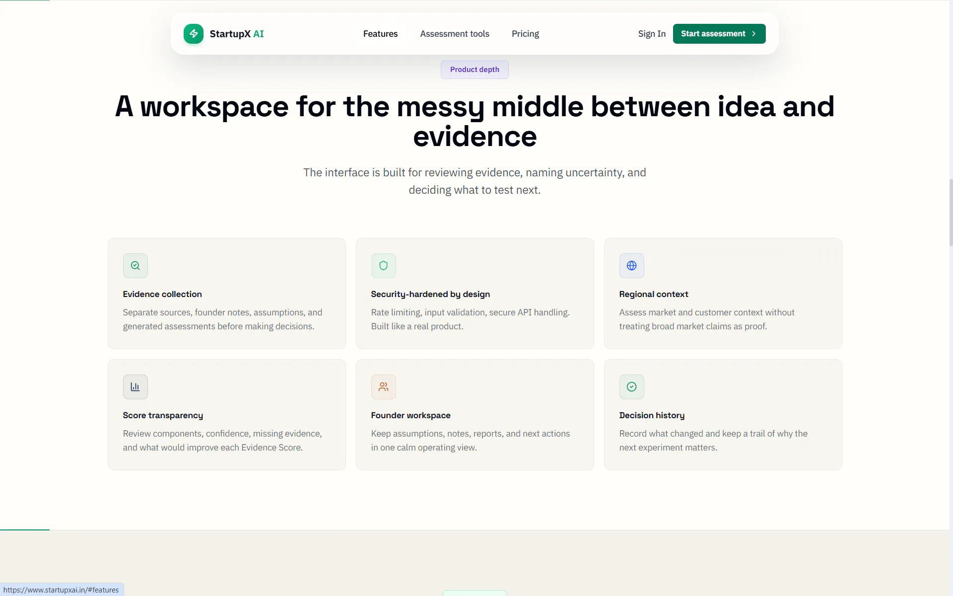Click the Sign In link

[x=652, y=34]
